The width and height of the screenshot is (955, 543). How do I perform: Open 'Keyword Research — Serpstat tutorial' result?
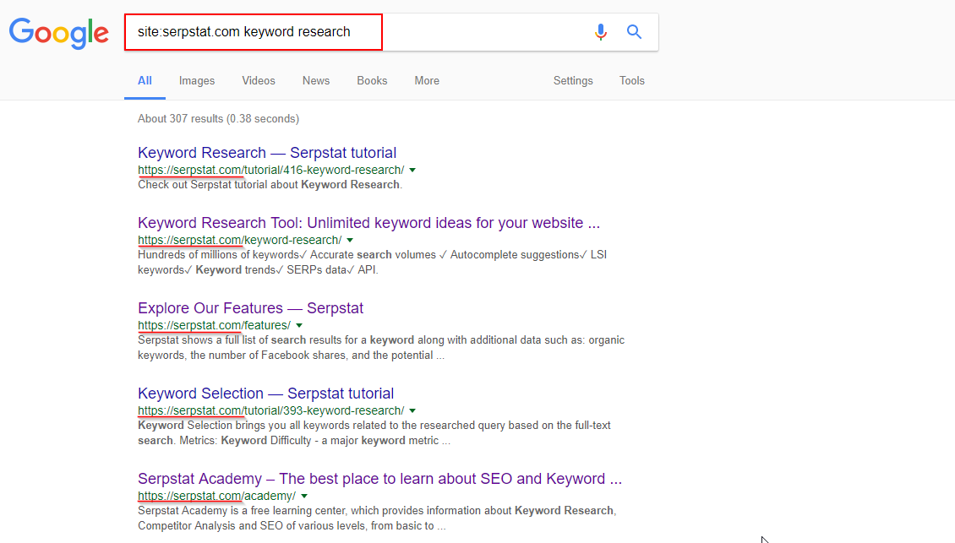point(267,153)
